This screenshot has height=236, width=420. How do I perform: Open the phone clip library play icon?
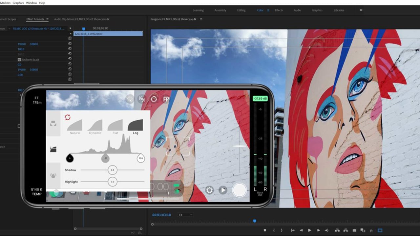pos(223,190)
